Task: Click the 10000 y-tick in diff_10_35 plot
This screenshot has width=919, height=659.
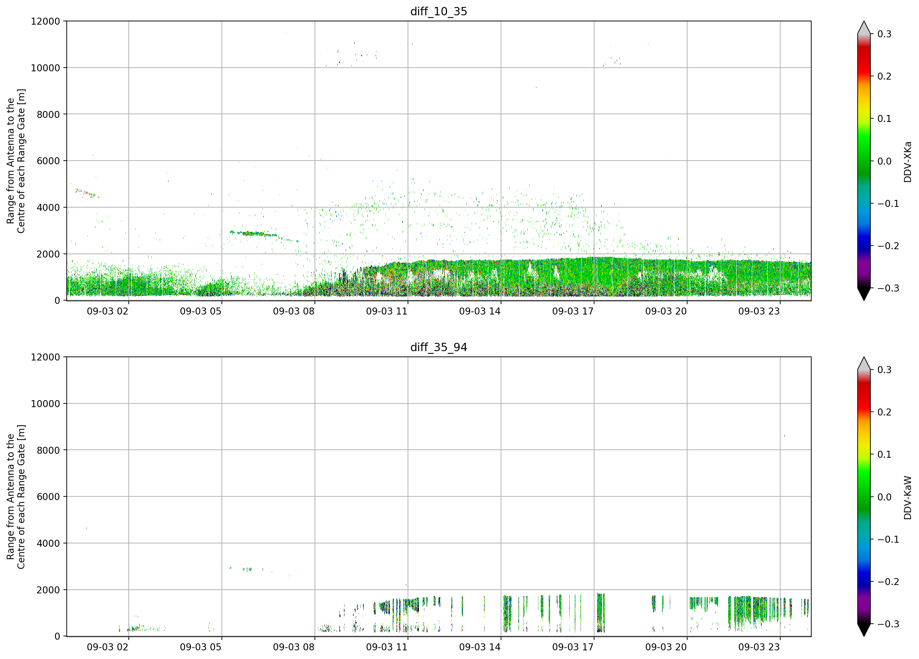Action: 45,68
